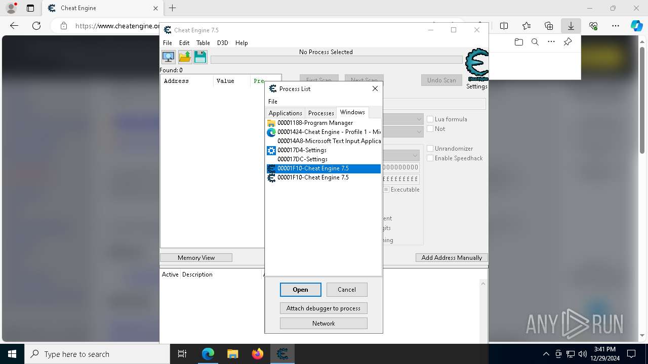Select the Program Manager folder icon row

click(323, 123)
